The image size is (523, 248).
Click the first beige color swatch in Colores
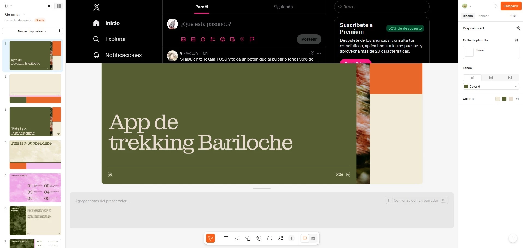[498, 99]
